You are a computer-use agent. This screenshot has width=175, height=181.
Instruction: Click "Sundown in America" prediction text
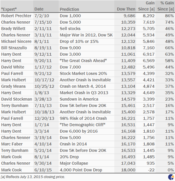click(79, 99)
